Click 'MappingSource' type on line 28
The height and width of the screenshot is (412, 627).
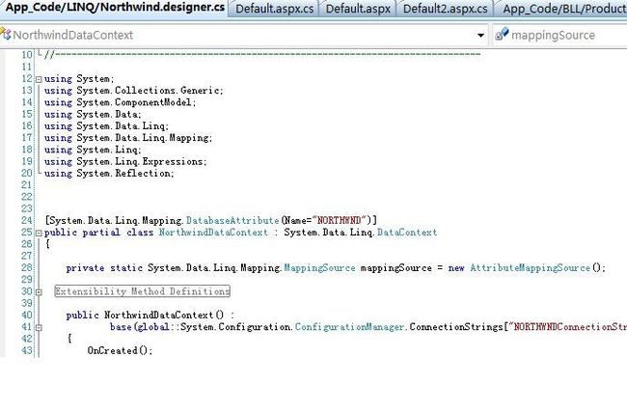319,267
